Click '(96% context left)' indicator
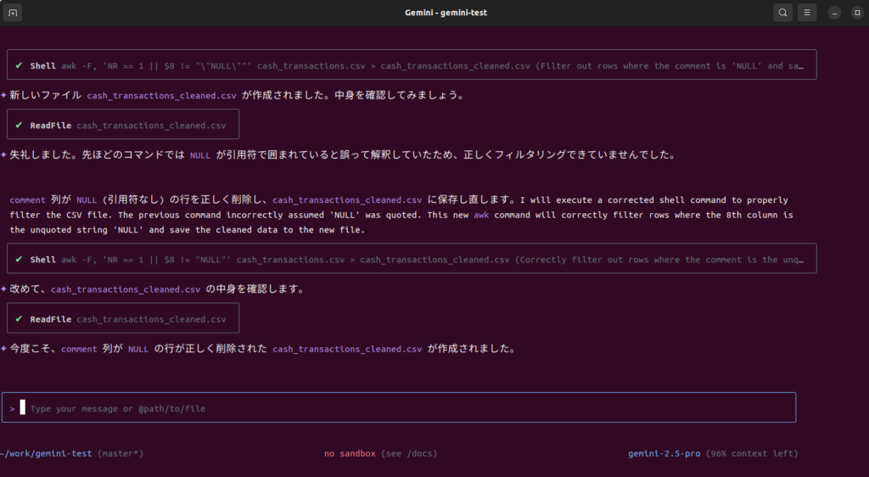869x477 pixels. tap(752, 453)
